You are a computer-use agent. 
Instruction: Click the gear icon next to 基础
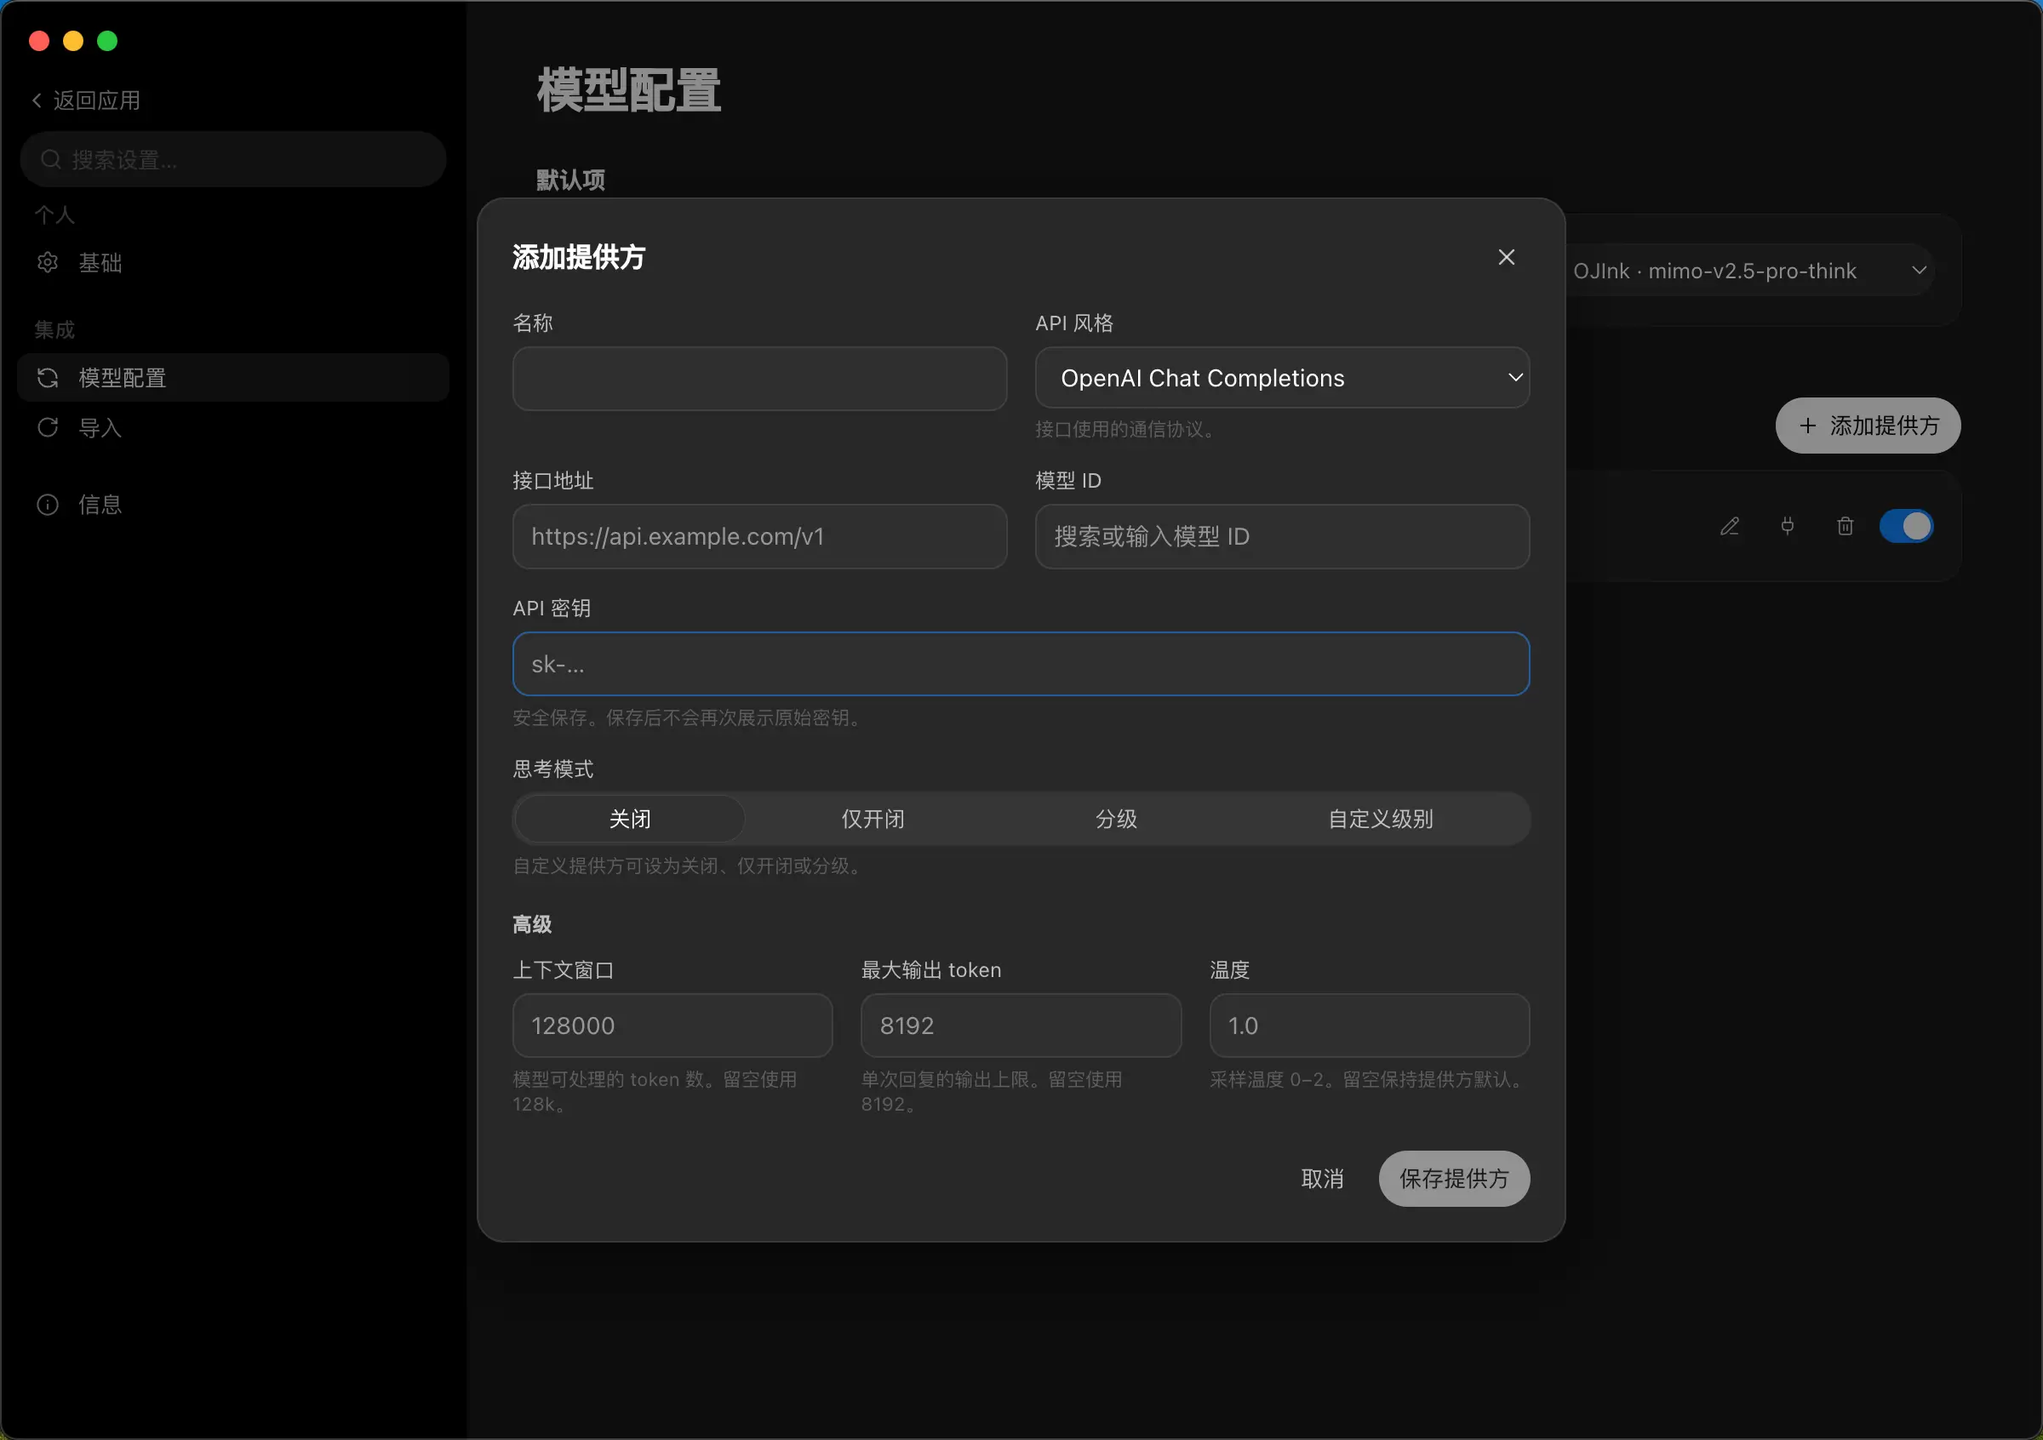pyautogui.click(x=47, y=263)
